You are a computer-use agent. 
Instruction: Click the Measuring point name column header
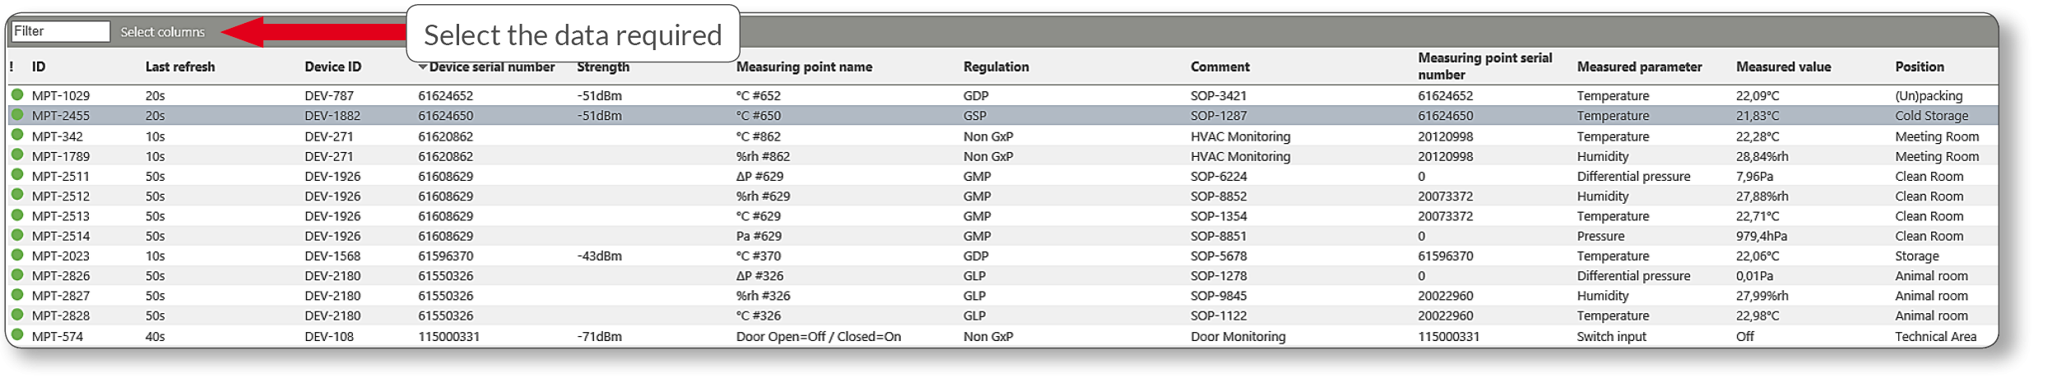tap(804, 67)
